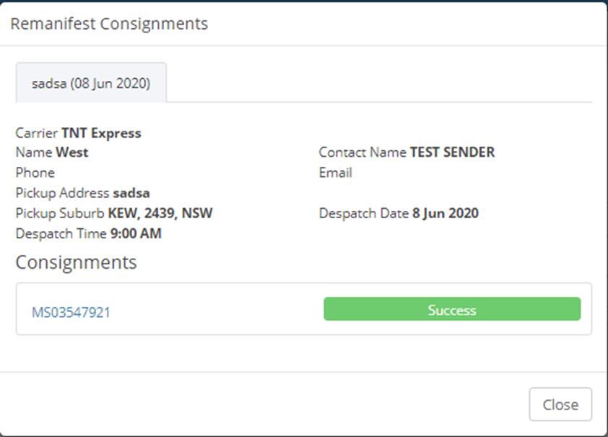Click the green Success status bar

click(x=451, y=309)
